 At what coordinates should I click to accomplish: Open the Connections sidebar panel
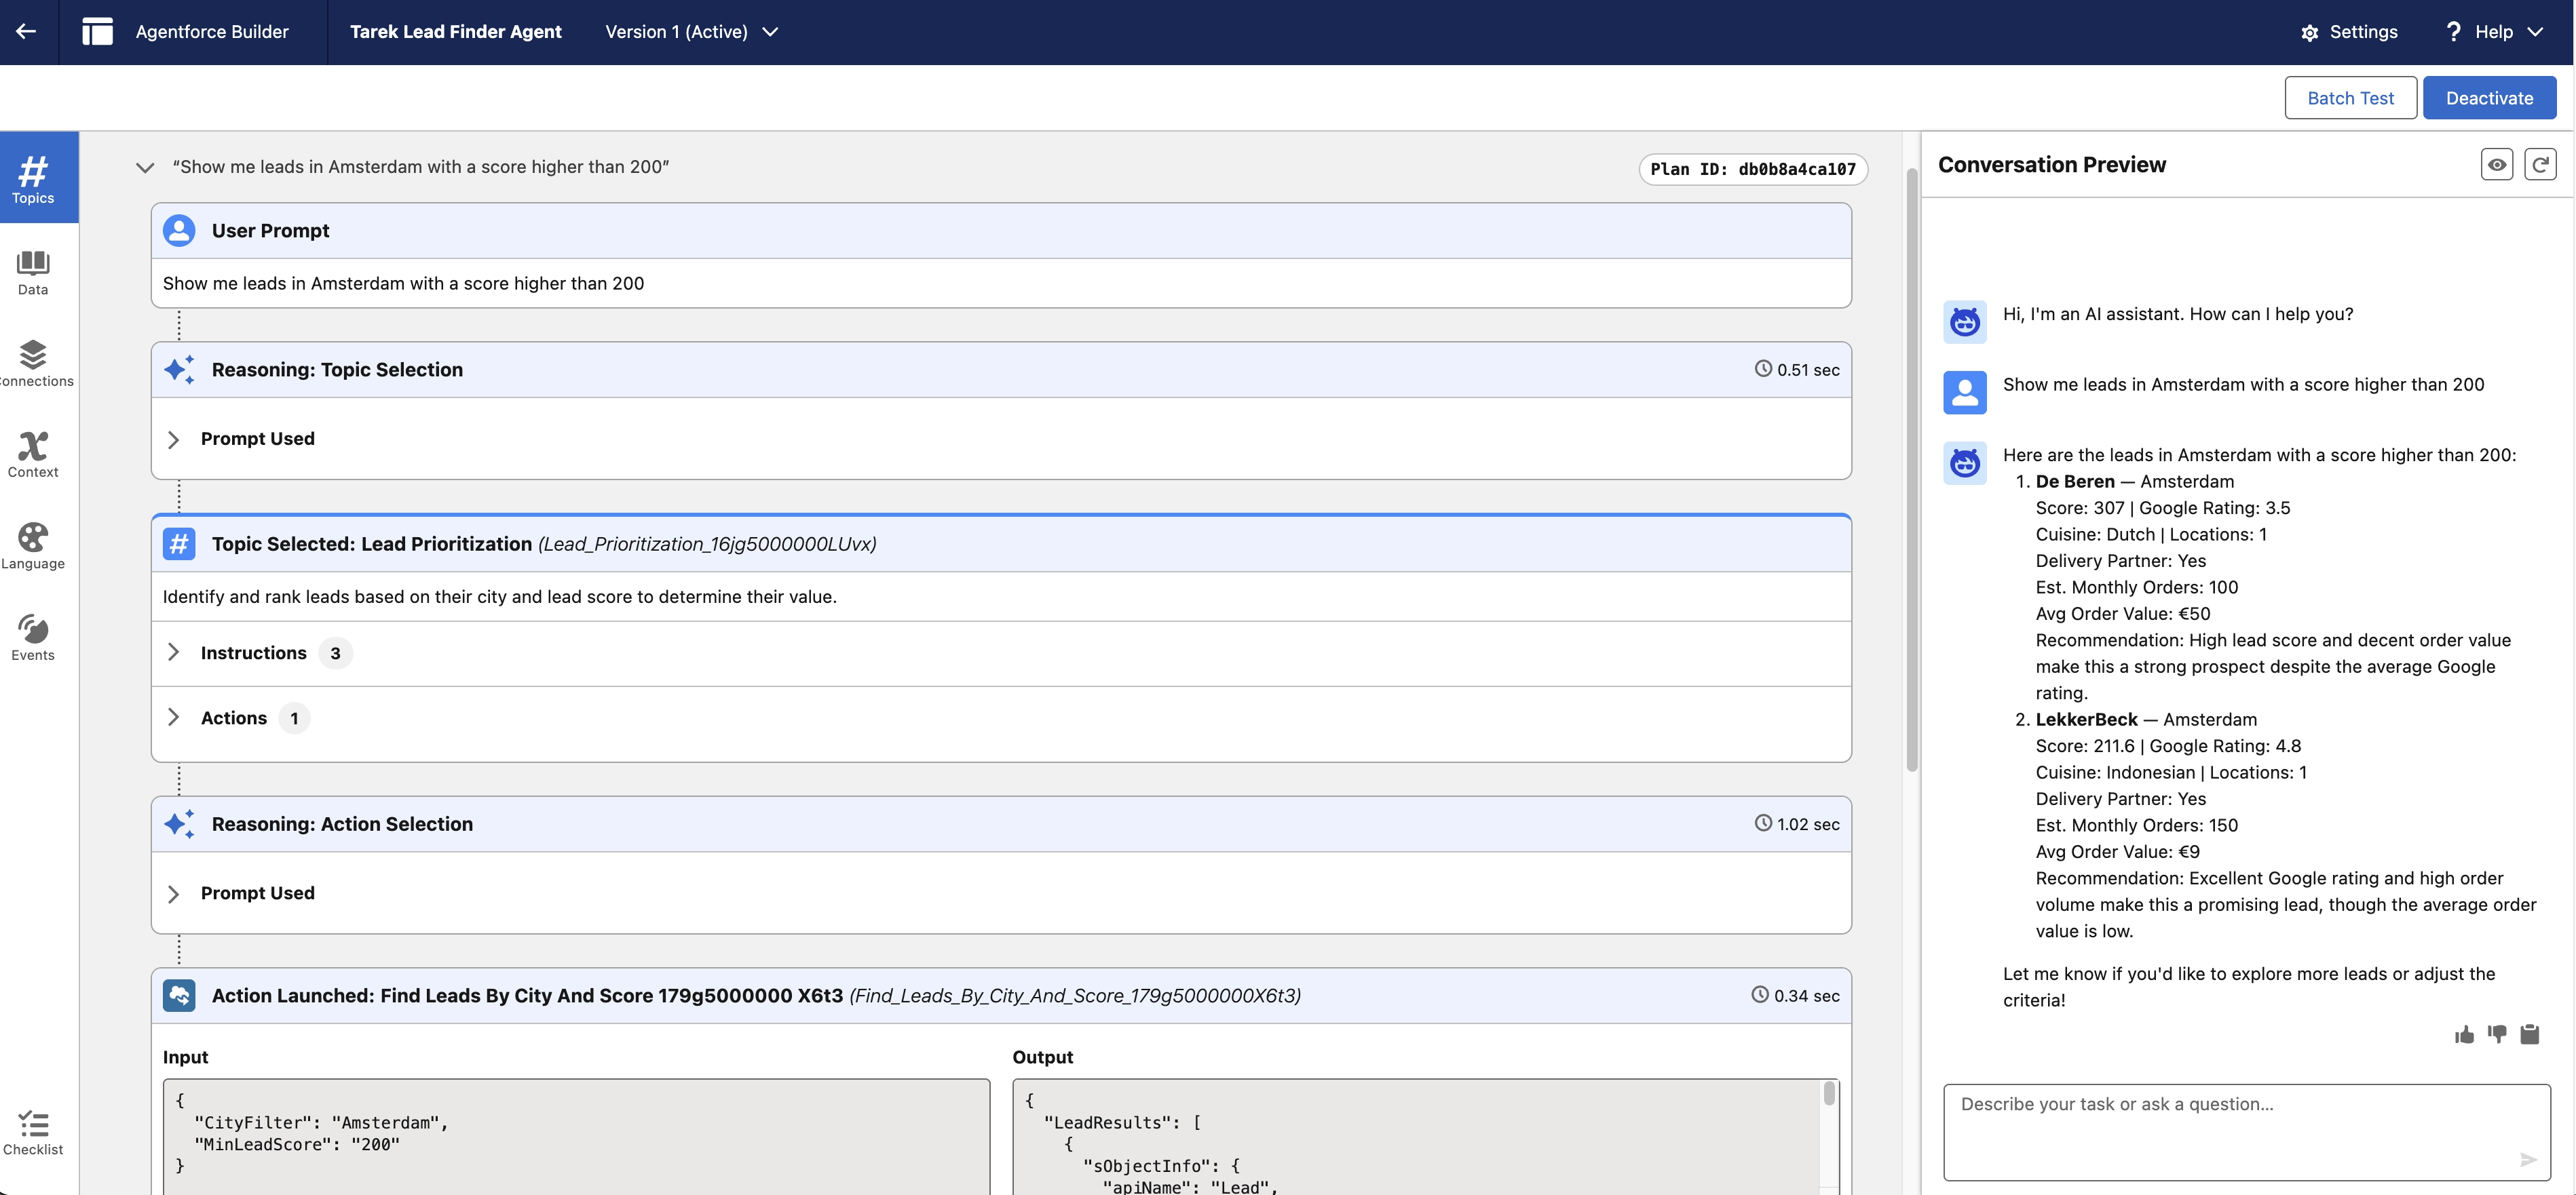(33, 364)
